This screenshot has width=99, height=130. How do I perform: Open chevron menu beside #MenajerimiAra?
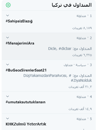pyautogui.click(x=8, y=37)
